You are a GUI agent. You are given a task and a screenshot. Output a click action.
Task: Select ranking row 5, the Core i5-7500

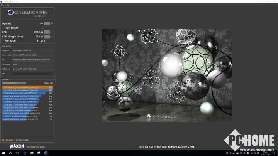(27, 99)
